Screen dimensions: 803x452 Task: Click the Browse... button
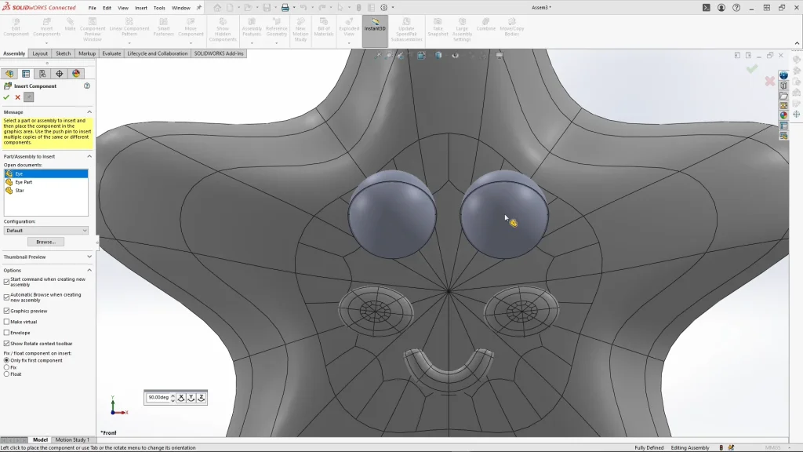45,242
